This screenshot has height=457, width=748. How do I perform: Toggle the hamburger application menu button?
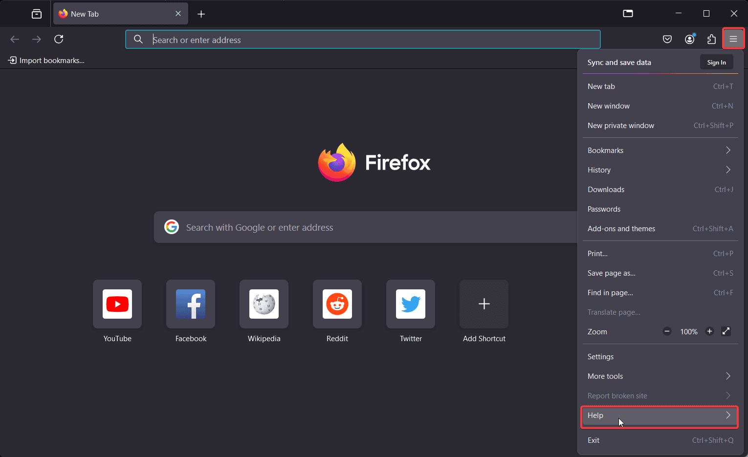tap(733, 39)
